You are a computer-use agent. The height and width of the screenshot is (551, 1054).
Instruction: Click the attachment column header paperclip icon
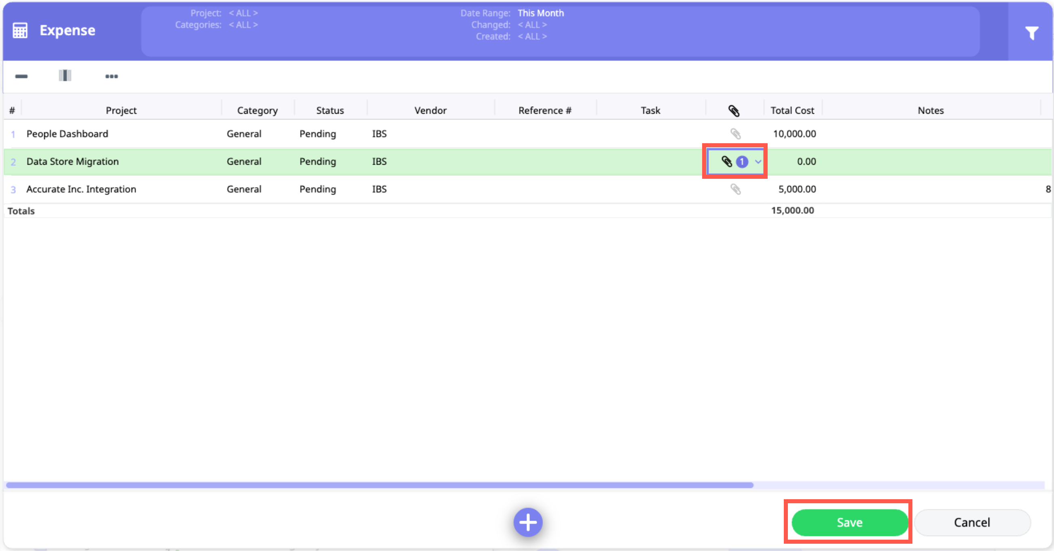coord(734,110)
